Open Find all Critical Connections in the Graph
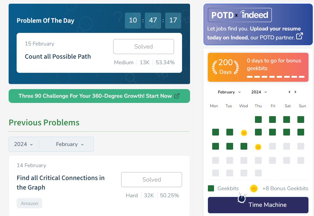The height and width of the screenshot is (216, 314). (61, 183)
